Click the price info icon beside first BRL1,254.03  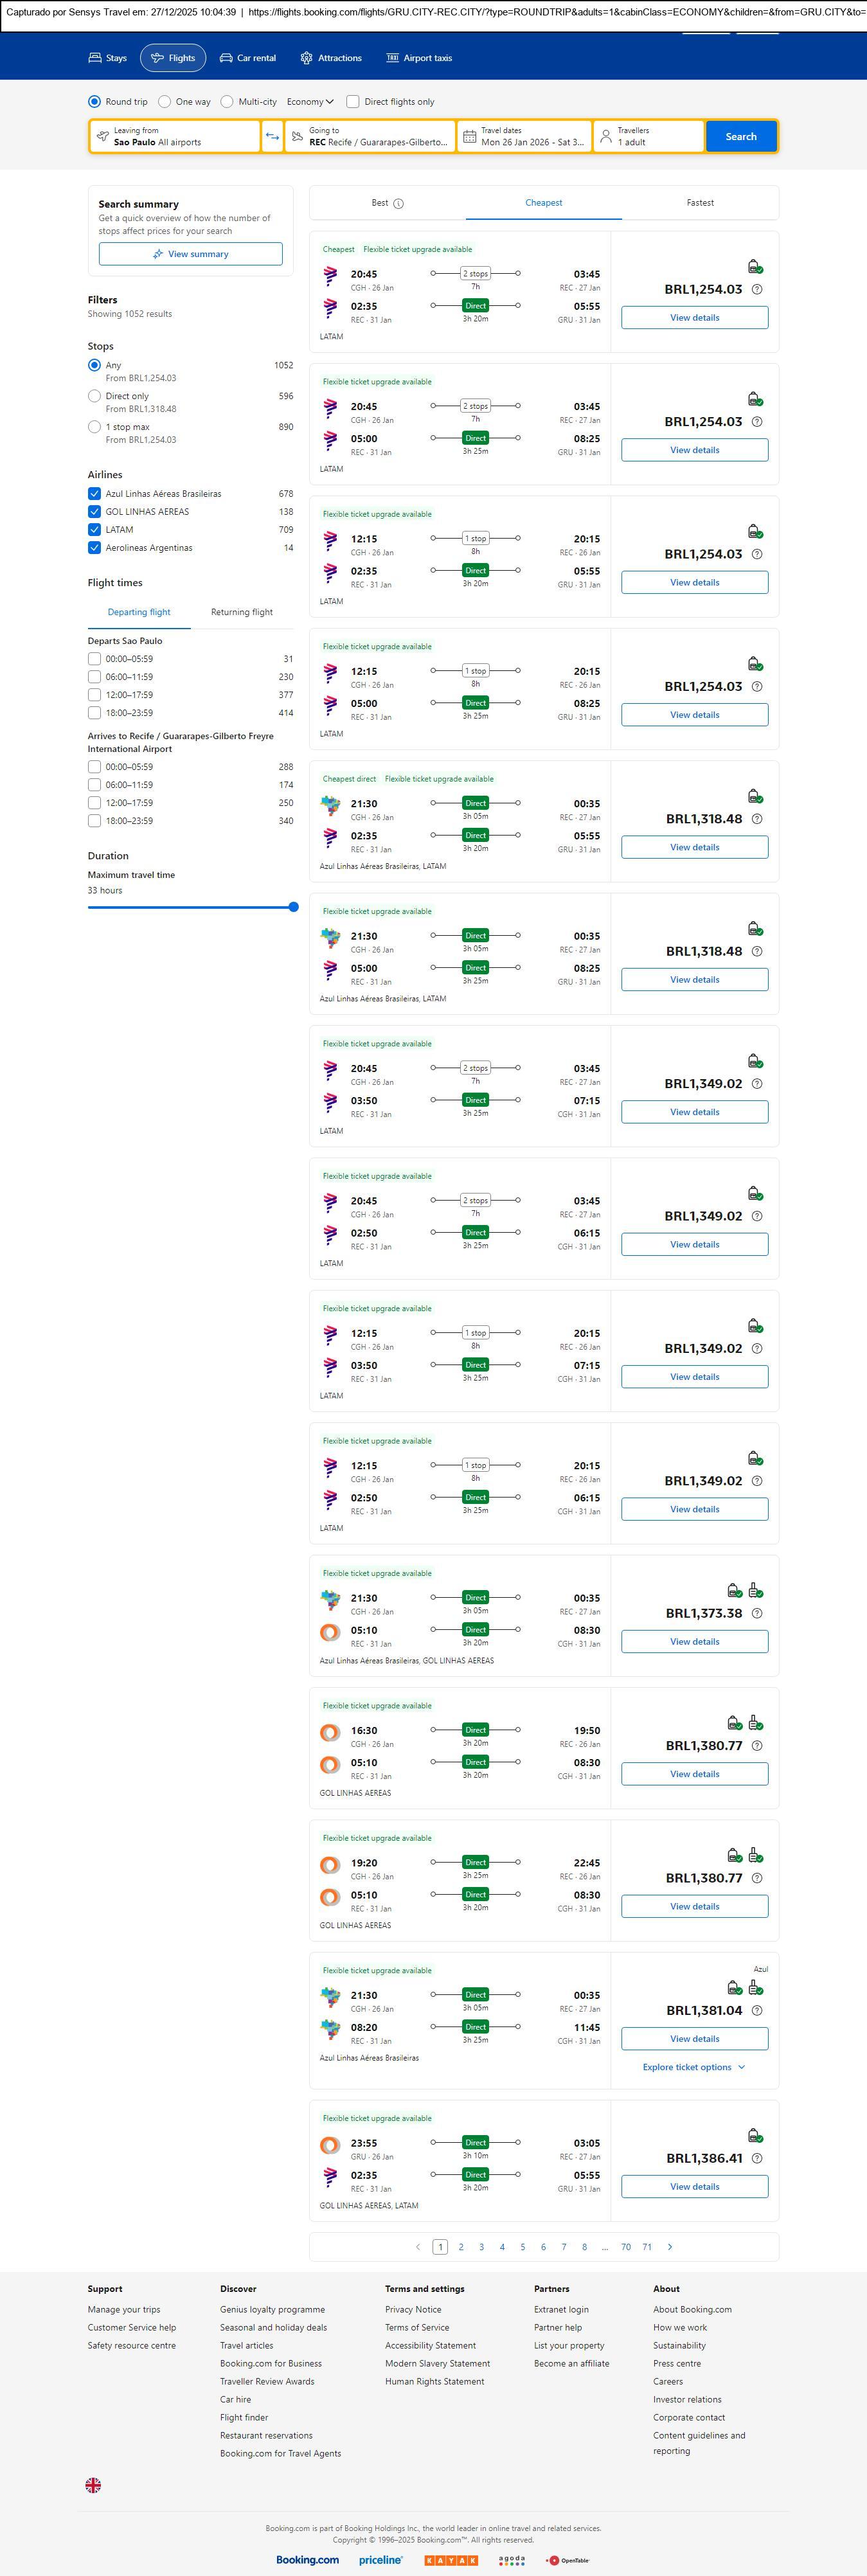[x=756, y=290]
